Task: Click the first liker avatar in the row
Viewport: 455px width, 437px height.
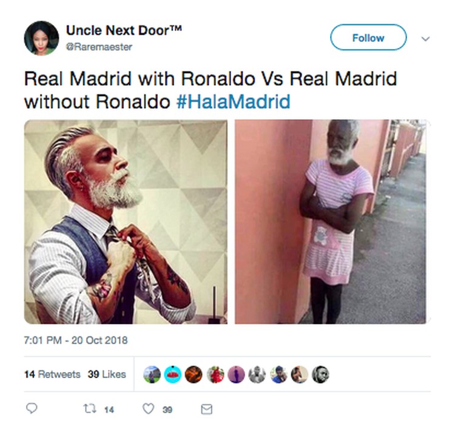Action: tap(152, 374)
